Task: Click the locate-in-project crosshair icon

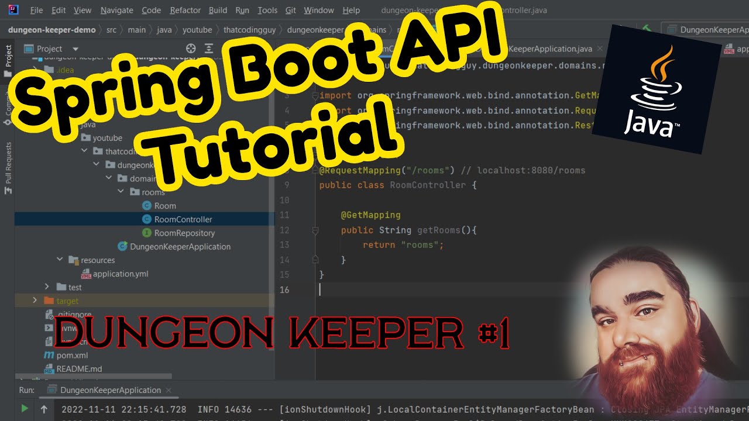Action: point(191,49)
